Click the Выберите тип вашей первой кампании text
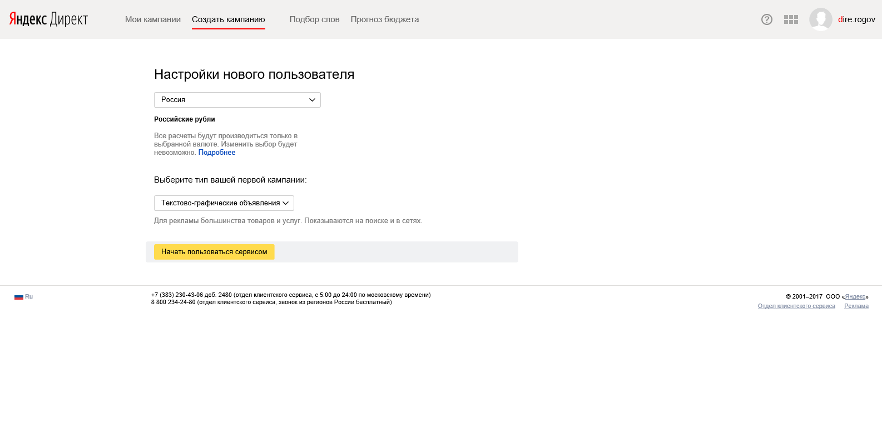 (x=230, y=180)
